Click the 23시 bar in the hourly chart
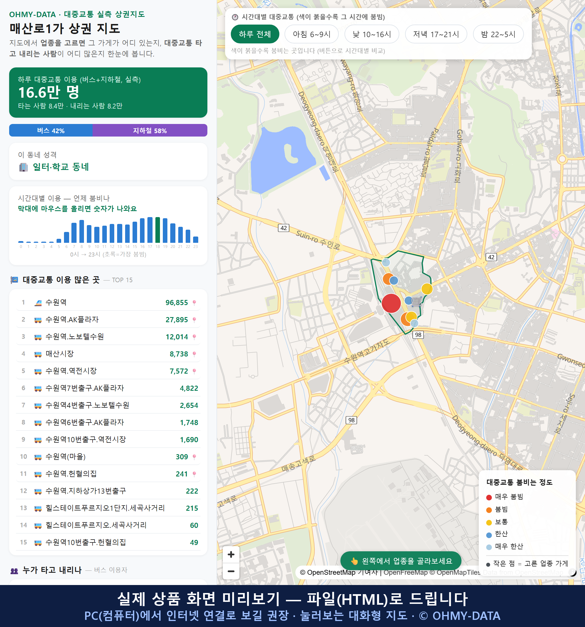 (x=196, y=240)
